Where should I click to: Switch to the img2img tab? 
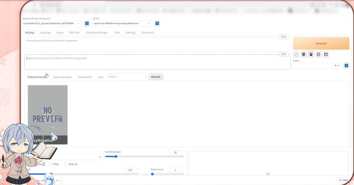pos(45,32)
